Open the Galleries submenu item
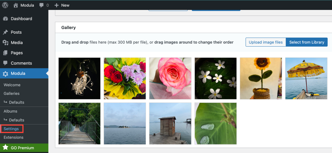Image resolution: width=332 pixels, height=153 pixels. pyautogui.click(x=12, y=94)
